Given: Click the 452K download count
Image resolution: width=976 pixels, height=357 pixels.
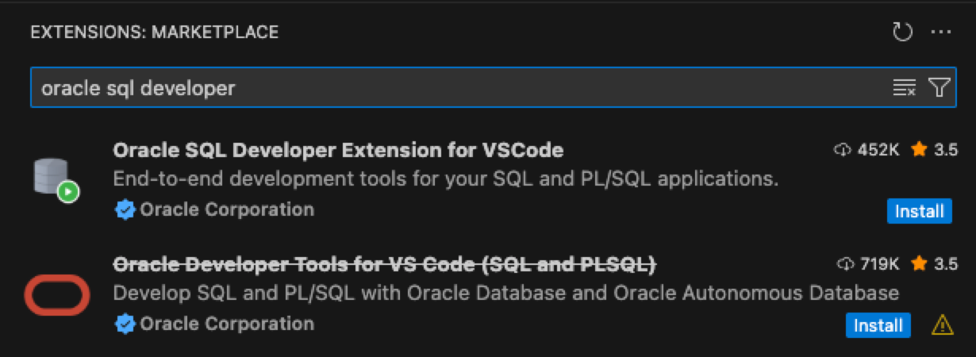Looking at the screenshot, I should 866,150.
